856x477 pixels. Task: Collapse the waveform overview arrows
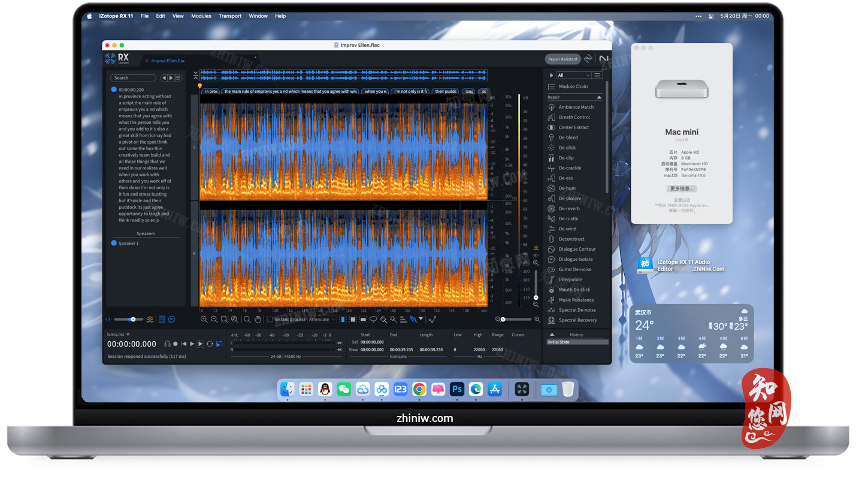coord(195,75)
